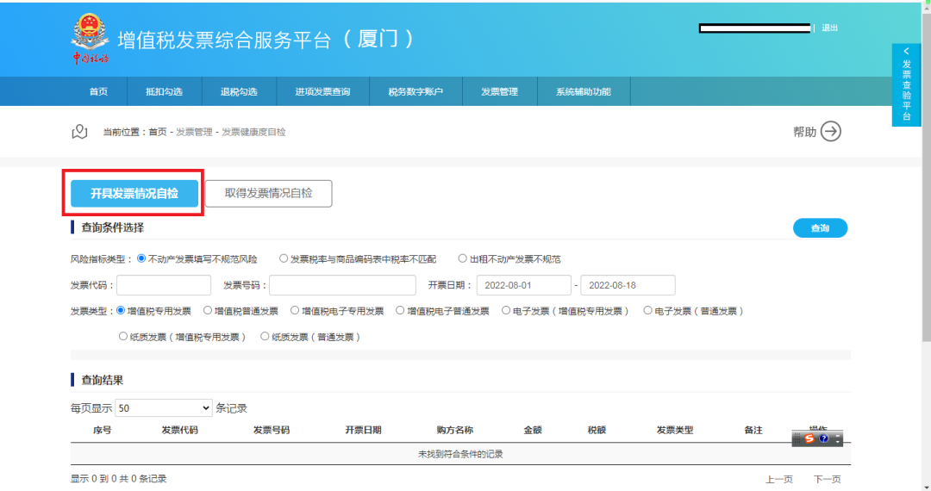Click the blue 查询 button

pyautogui.click(x=820, y=227)
